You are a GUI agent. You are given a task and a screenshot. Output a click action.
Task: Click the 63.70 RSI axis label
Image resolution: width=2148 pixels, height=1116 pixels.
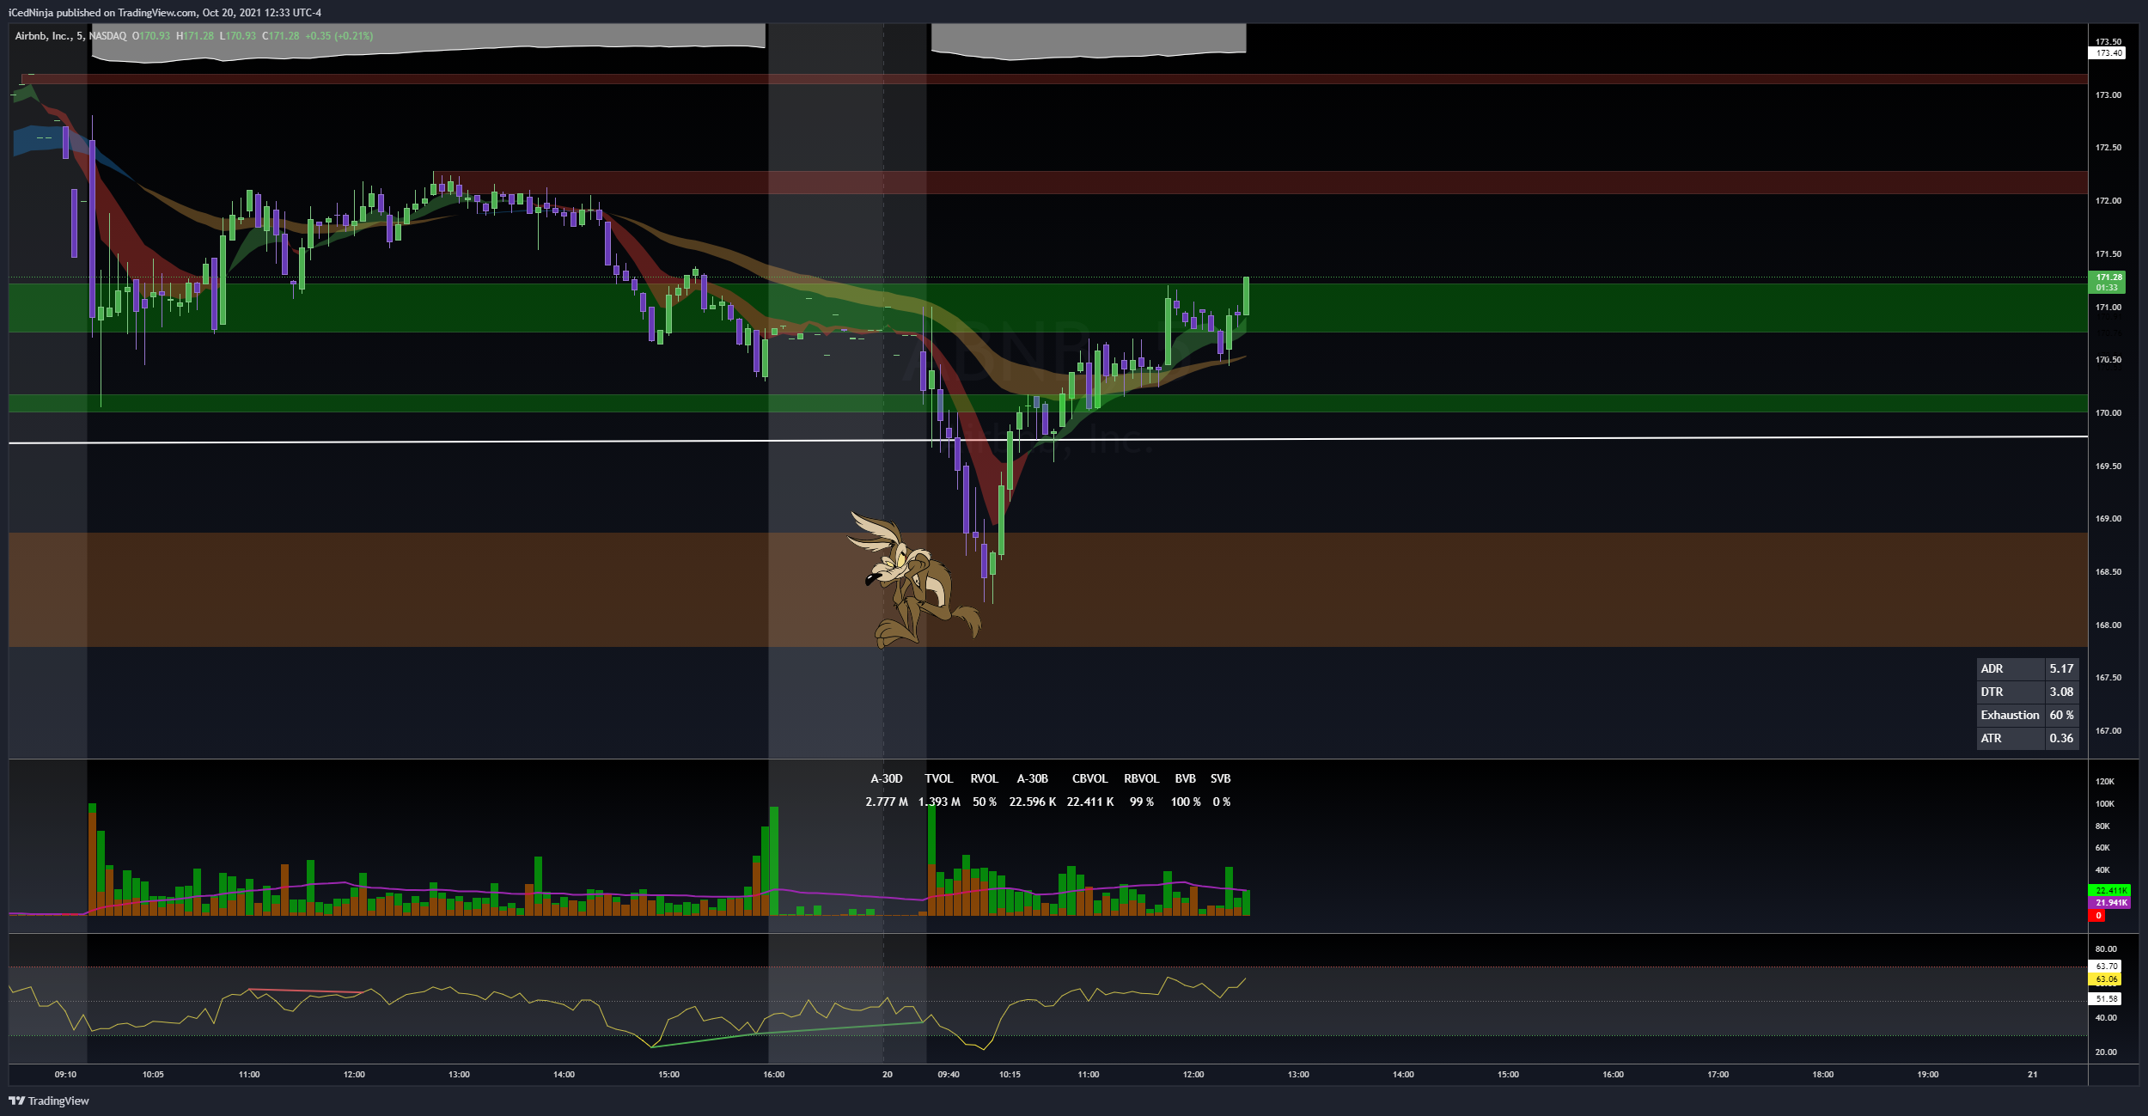[x=2105, y=967]
